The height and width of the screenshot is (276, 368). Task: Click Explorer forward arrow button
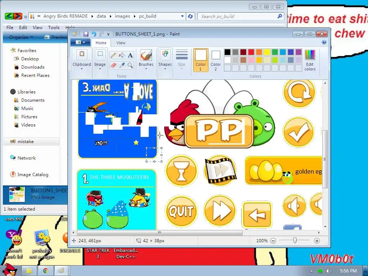[18, 16]
